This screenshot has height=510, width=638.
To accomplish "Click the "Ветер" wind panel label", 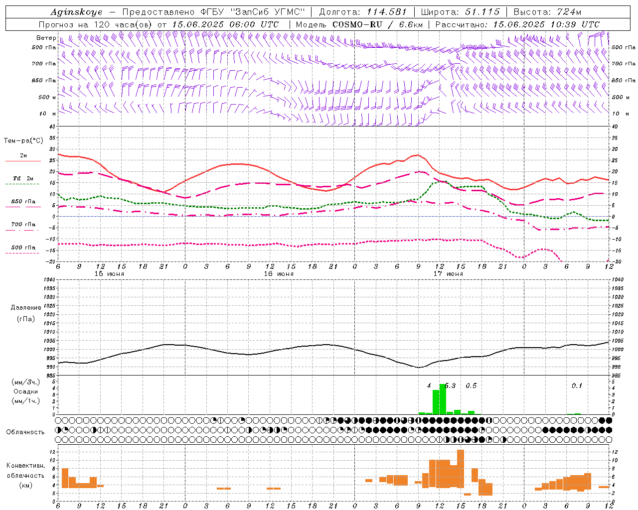I will point(46,38).
